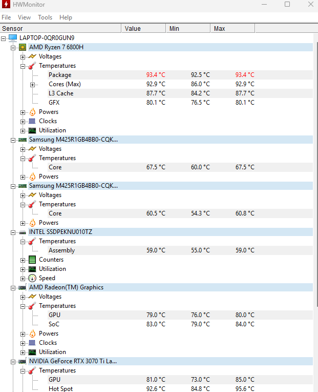Collapse Temperatures under AMD Radeon(TM) Graphics
This screenshot has width=318, height=392.
[x=23, y=306]
